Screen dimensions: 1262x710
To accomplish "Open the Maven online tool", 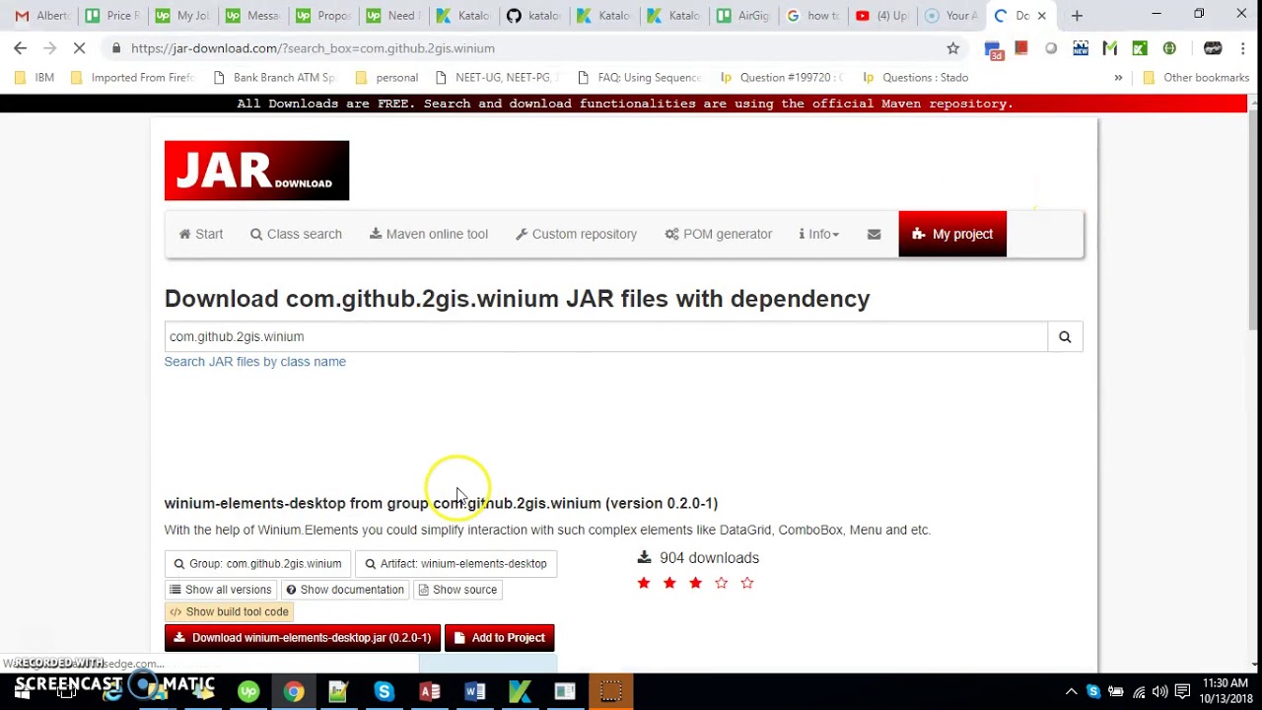I will [429, 235].
